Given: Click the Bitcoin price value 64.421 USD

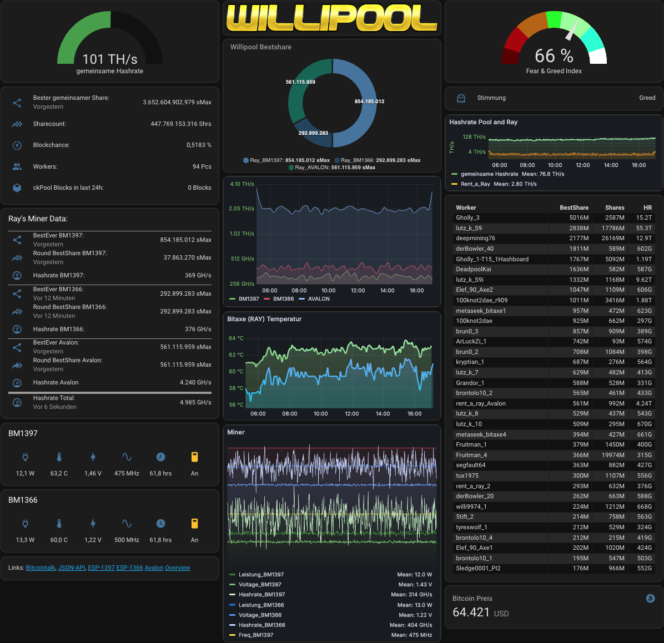Looking at the screenshot, I should pos(481,612).
